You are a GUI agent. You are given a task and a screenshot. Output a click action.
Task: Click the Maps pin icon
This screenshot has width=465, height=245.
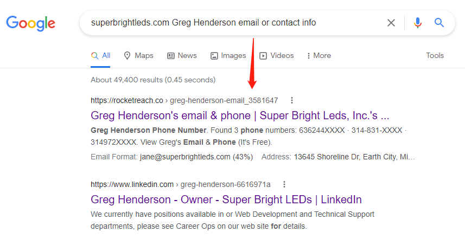127,56
